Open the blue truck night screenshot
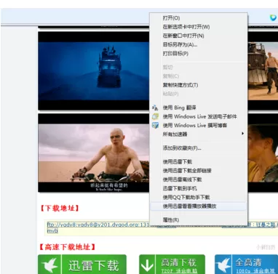This screenshot has height=274, width=278. (94, 70)
